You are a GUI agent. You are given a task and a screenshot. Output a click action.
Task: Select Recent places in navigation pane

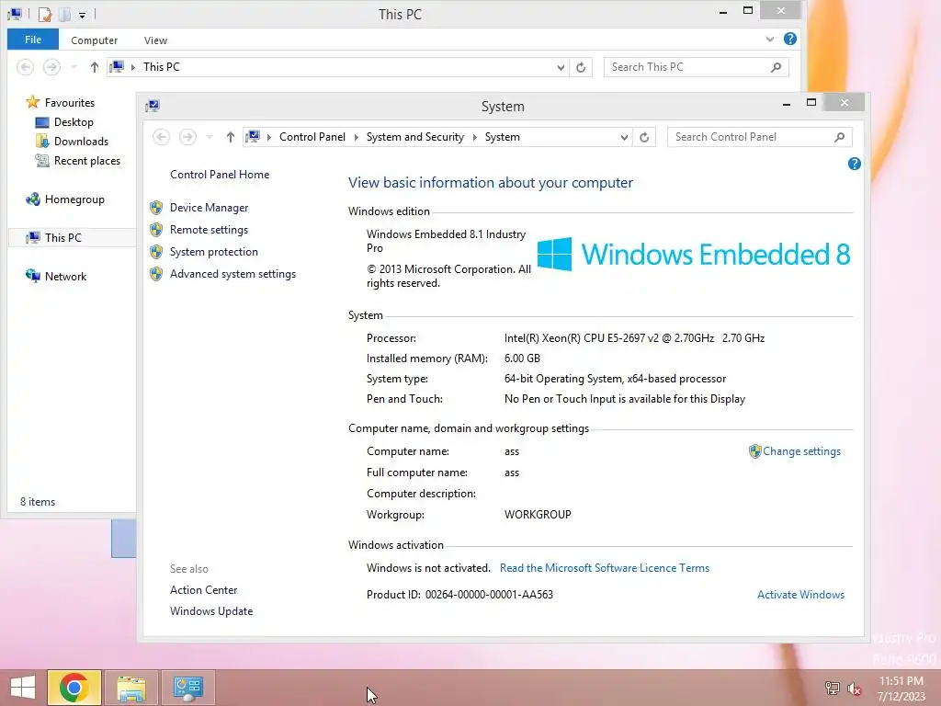pyautogui.click(x=87, y=161)
